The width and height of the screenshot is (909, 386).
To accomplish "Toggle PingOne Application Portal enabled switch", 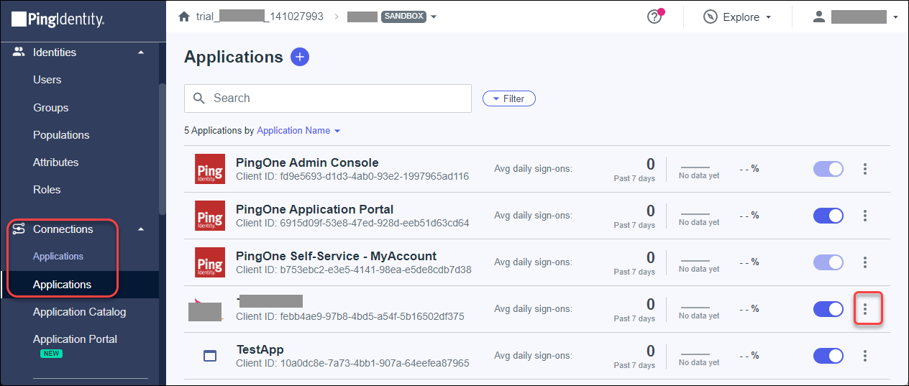I will pyautogui.click(x=828, y=216).
